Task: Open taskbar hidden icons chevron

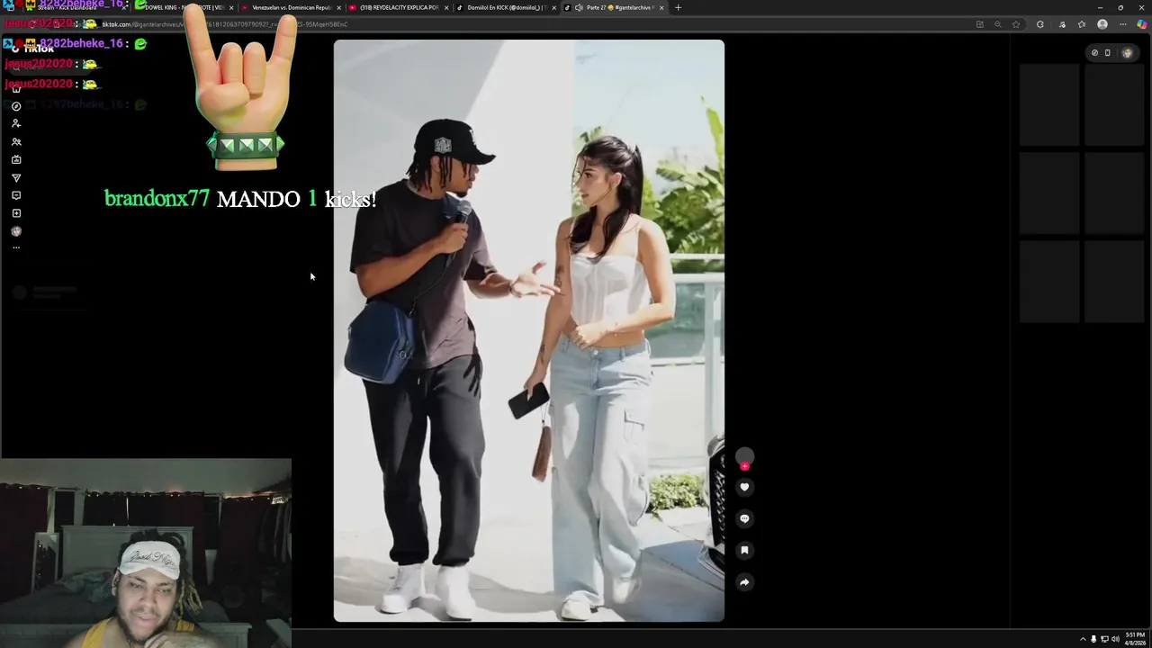Action: [1083, 639]
